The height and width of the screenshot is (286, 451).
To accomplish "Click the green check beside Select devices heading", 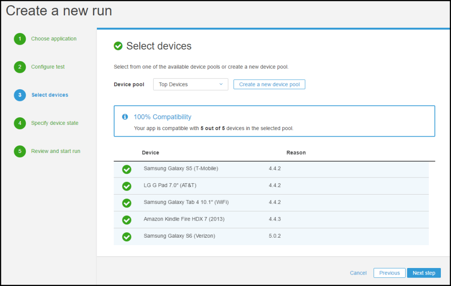I will (118, 46).
